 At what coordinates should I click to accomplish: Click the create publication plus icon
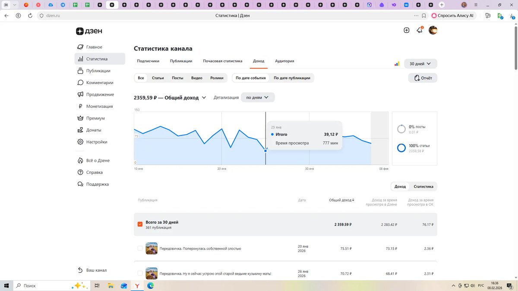click(406, 30)
